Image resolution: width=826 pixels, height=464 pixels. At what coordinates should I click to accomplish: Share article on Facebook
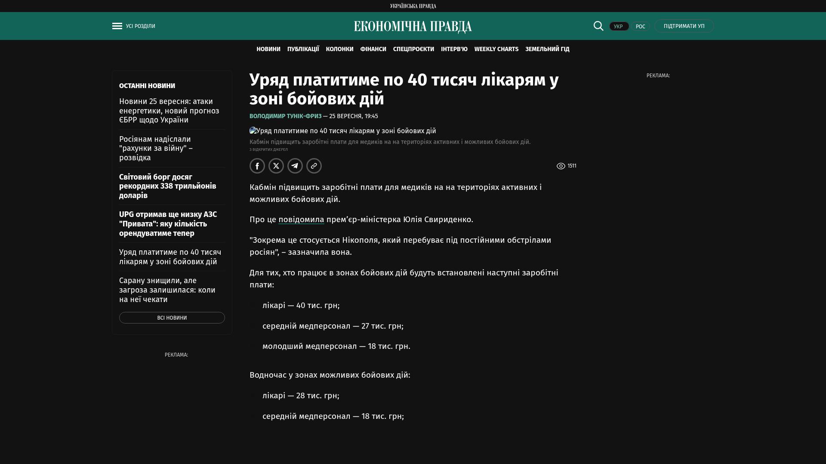(x=257, y=166)
